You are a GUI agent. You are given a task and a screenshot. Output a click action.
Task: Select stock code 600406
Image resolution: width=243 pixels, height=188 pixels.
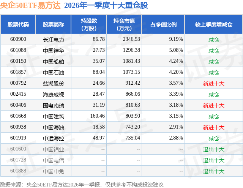tap(18, 105)
